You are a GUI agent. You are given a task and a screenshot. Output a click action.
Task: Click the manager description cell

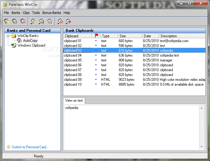166,60
